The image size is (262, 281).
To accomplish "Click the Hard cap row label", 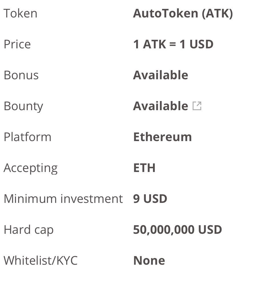I will point(29,230).
